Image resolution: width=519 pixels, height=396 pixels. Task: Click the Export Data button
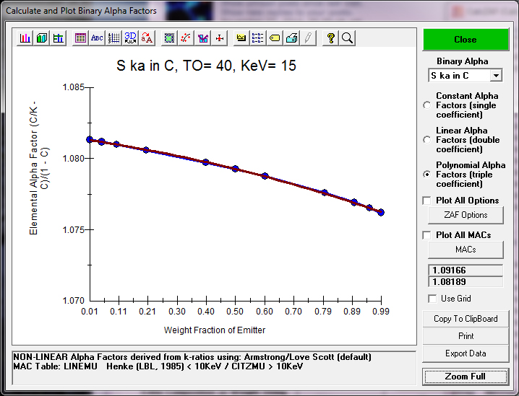click(466, 353)
